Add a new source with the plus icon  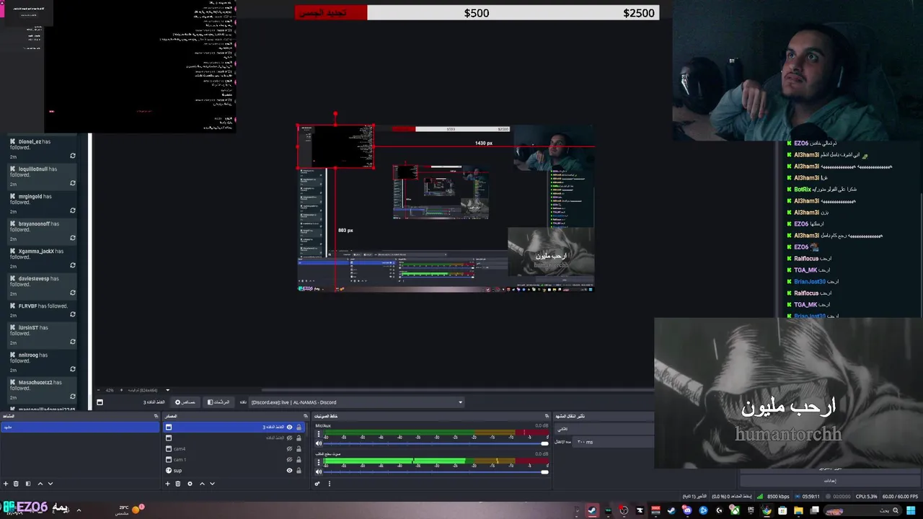[167, 484]
